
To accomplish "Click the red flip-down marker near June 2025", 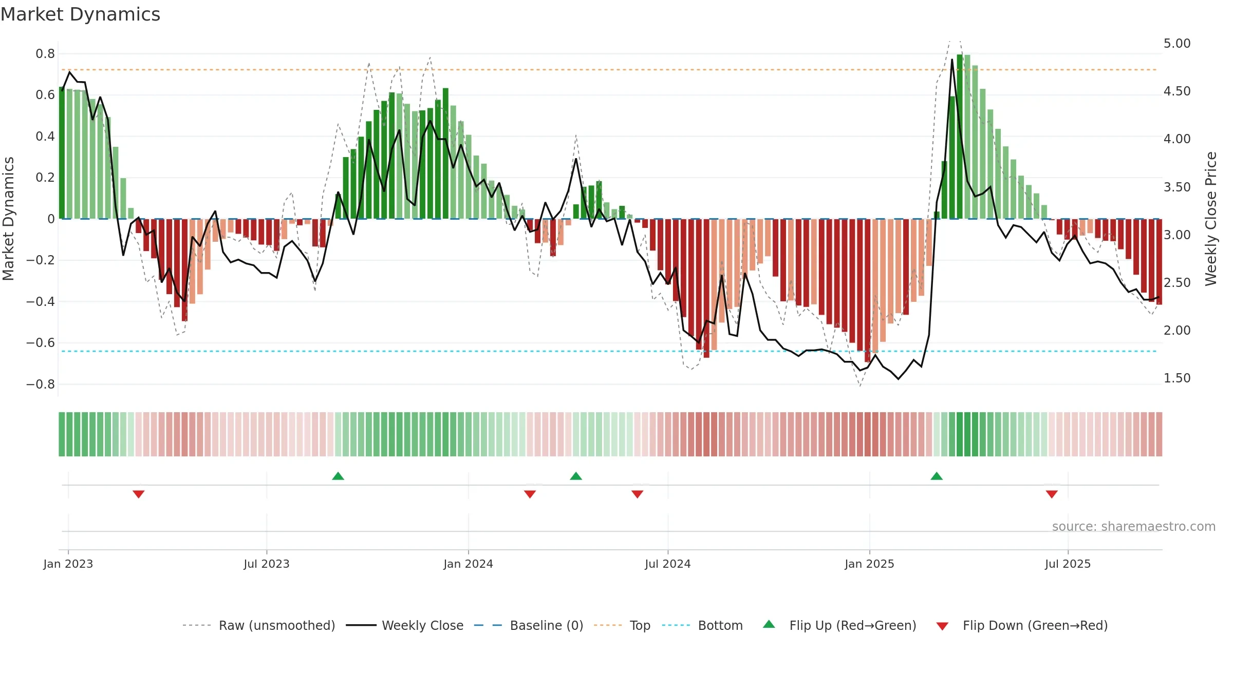I will point(1052,494).
